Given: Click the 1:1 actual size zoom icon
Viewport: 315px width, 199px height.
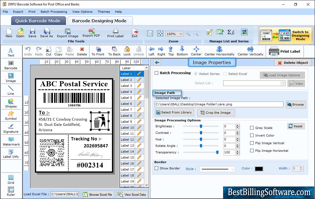Looking at the screenshot, I should [150, 33].
